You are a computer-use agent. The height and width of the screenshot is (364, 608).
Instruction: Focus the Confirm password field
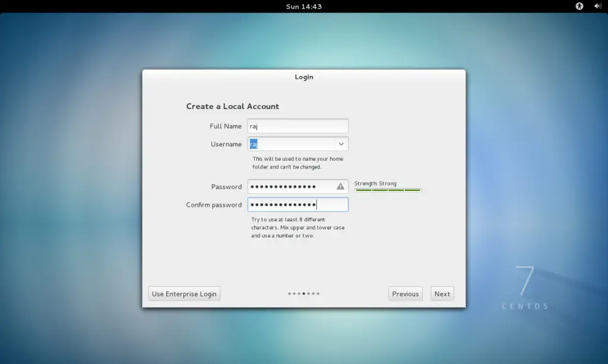point(297,204)
